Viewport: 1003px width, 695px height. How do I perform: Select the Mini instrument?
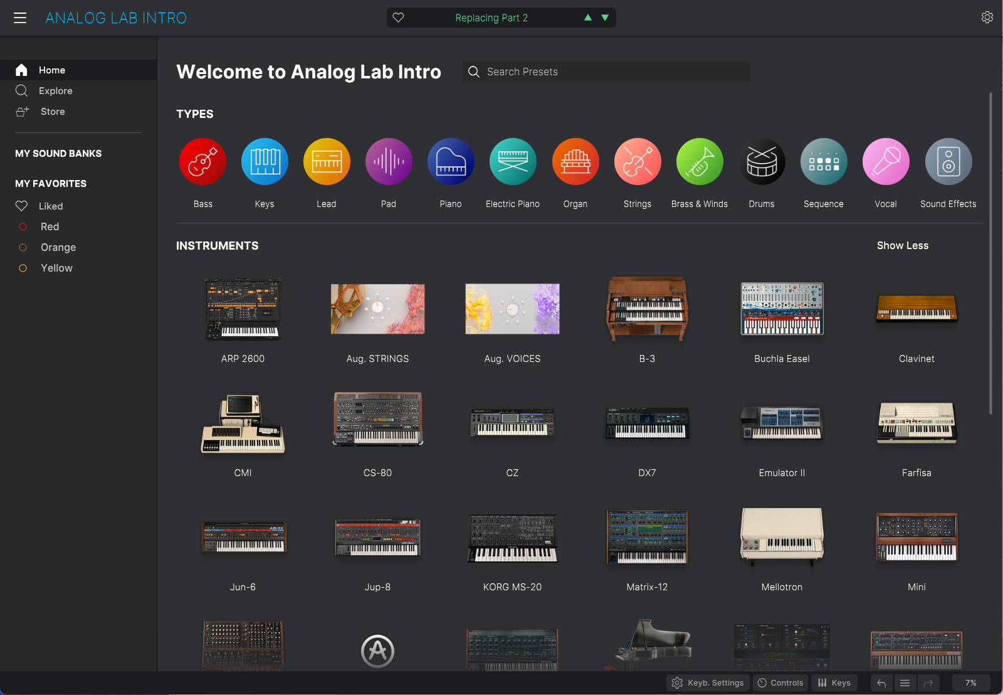(916, 537)
